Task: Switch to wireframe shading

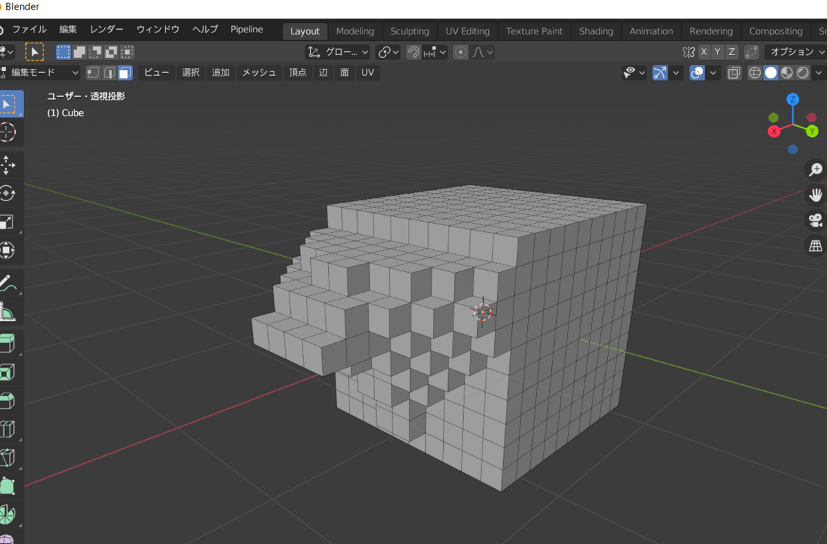Action: coord(755,72)
